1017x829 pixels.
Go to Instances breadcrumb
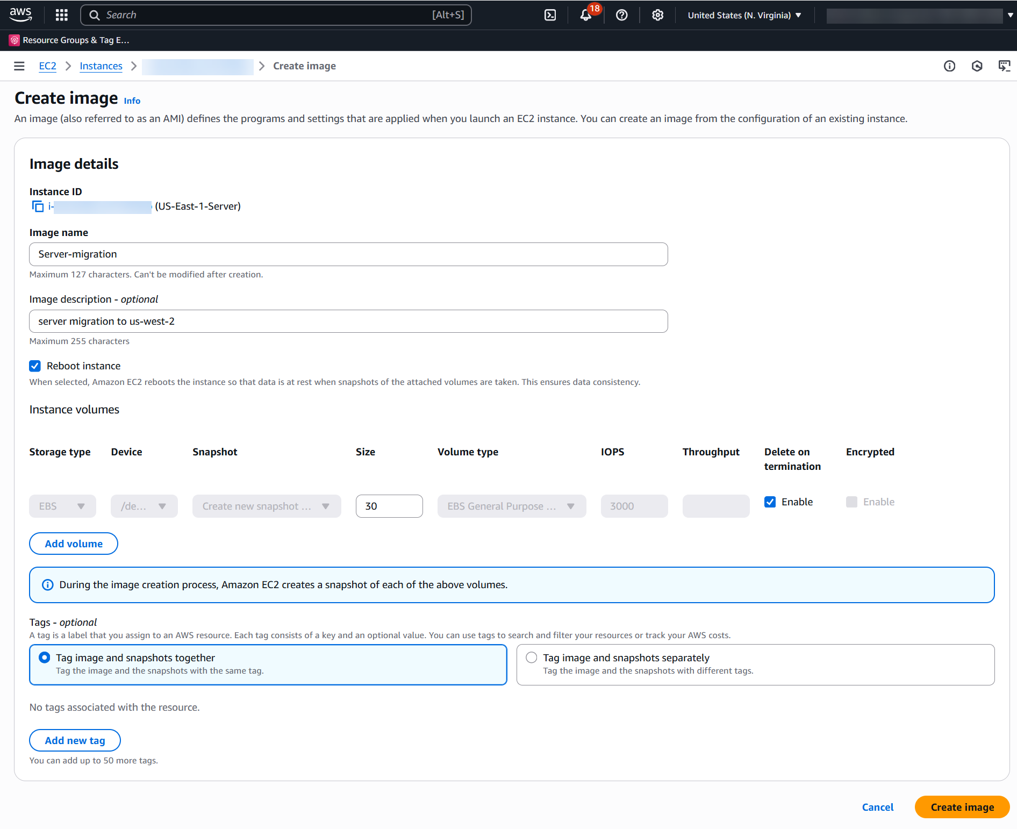pos(101,66)
